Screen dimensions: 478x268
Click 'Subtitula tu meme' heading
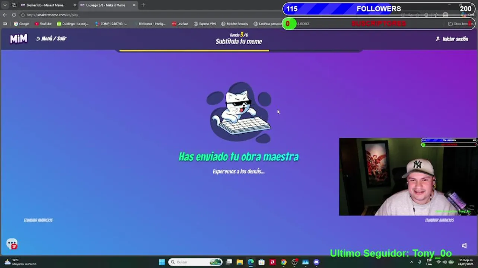tap(239, 42)
